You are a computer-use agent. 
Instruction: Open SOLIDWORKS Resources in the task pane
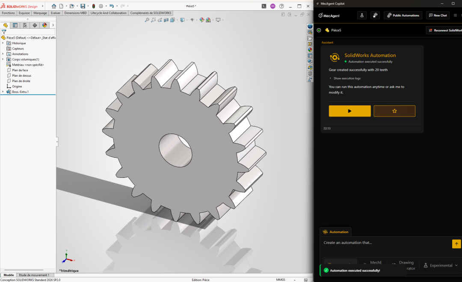[310, 26]
